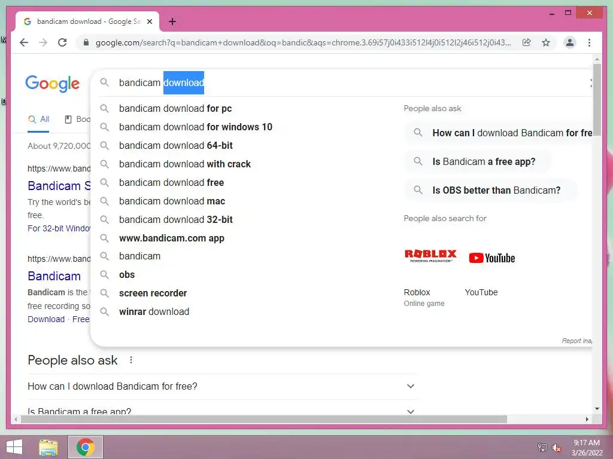The height and width of the screenshot is (459, 613).
Task: Choose the 'winrar download' suggestion
Action: click(x=154, y=312)
